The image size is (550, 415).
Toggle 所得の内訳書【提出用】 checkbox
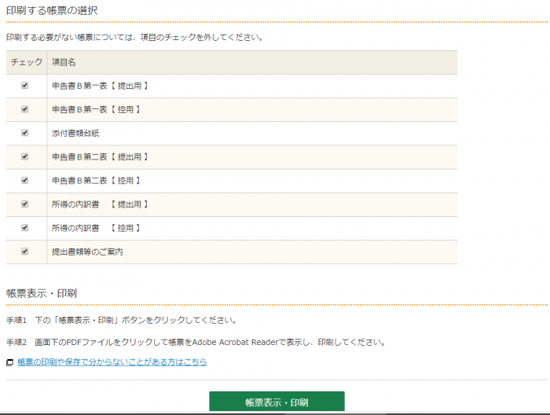click(x=24, y=204)
